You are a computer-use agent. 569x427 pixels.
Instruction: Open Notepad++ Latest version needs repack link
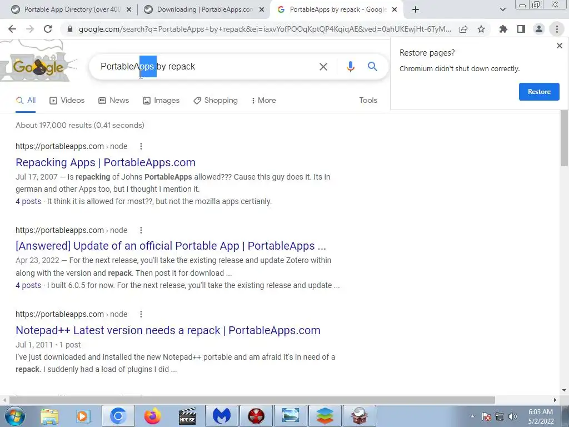tap(168, 330)
